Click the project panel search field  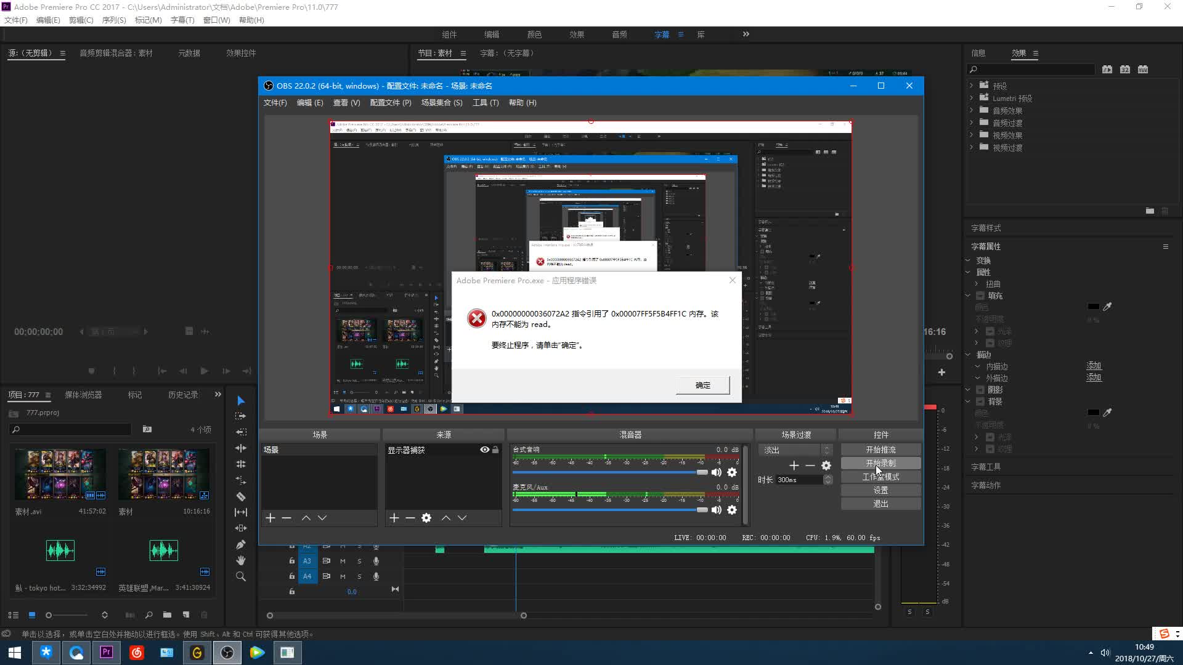71,429
